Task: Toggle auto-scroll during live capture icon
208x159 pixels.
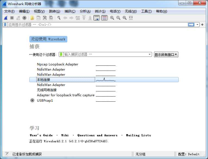Action: click(97, 18)
